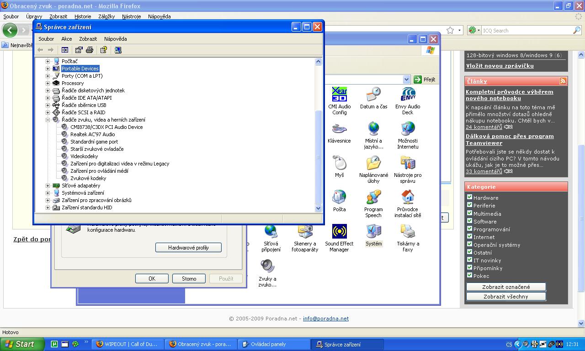Open the Klávesnice control panel icon

(339, 133)
